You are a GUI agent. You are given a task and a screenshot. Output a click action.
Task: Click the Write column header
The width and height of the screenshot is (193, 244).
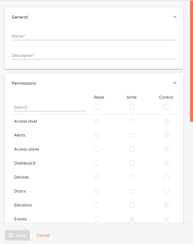[131, 97]
